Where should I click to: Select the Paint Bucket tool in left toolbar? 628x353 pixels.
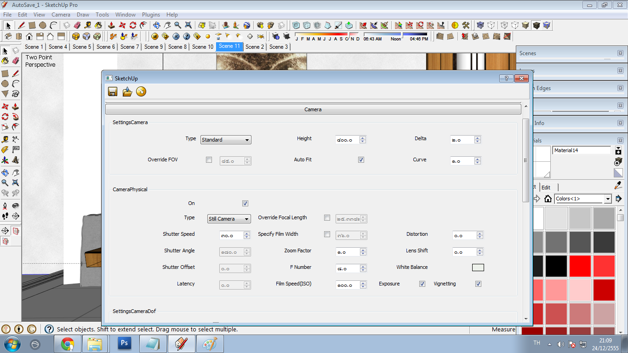click(x=5, y=61)
